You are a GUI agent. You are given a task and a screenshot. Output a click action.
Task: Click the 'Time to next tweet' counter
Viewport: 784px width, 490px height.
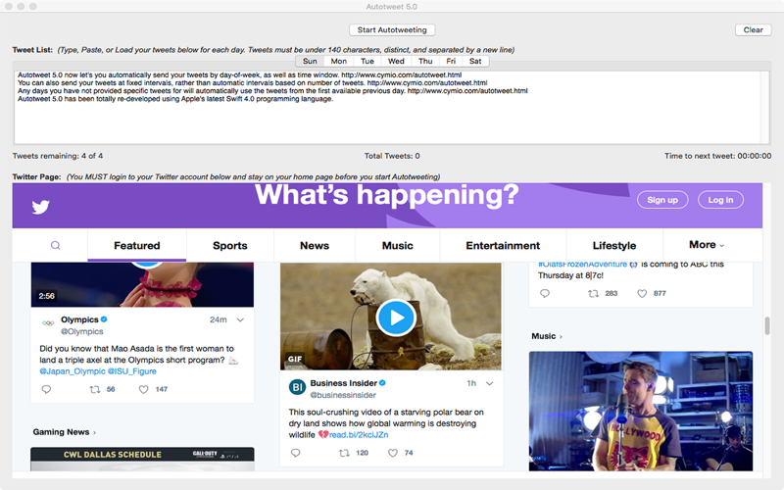point(717,156)
